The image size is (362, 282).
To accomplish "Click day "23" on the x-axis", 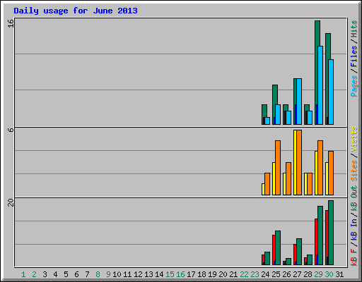I will click(x=255, y=274).
